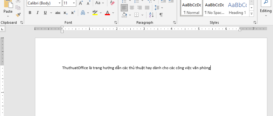Screen dimensions: 273x116
Task: Apply the No Spacing style
Action: [x=214, y=8]
